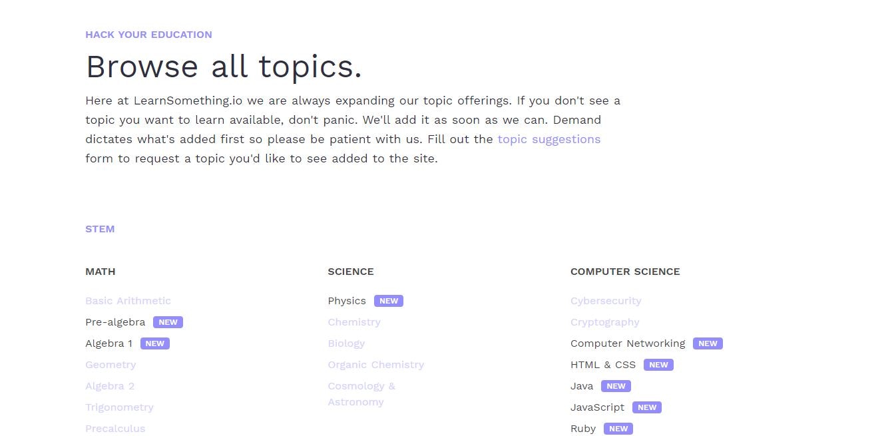The height and width of the screenshot is (436, 896).
Task: Click the NEW badge beside Java
Action: (615, 385)
